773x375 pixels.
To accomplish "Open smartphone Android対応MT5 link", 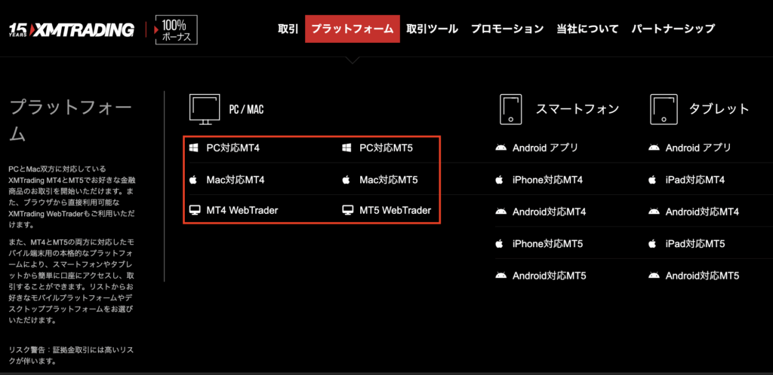I will click(x=550, y=276).
